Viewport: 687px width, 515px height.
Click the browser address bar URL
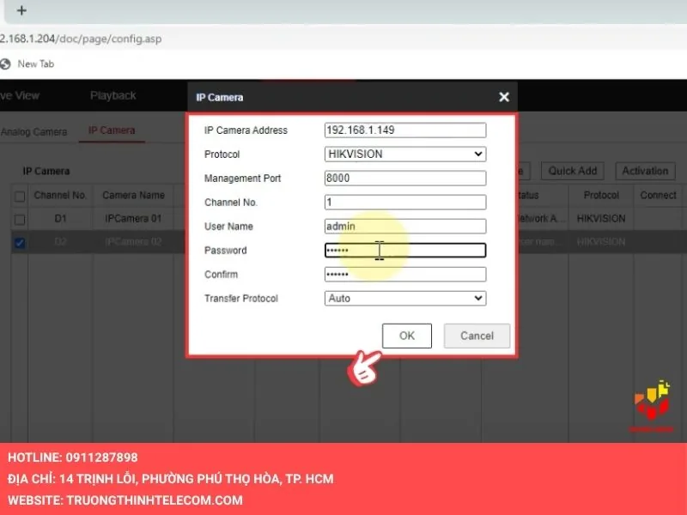(81, 39)
